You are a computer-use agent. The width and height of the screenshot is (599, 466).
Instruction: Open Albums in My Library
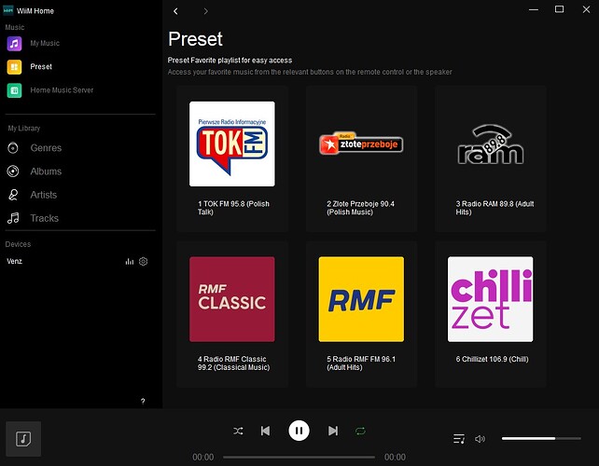coord(46,171)
